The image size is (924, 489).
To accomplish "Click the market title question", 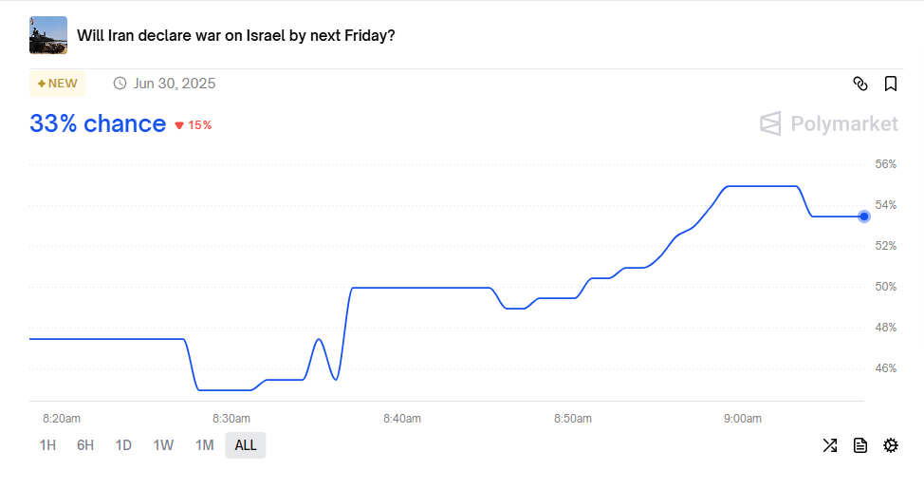I will click(x=236, y=36).
